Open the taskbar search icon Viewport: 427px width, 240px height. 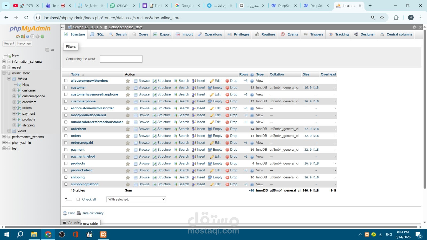20,234
